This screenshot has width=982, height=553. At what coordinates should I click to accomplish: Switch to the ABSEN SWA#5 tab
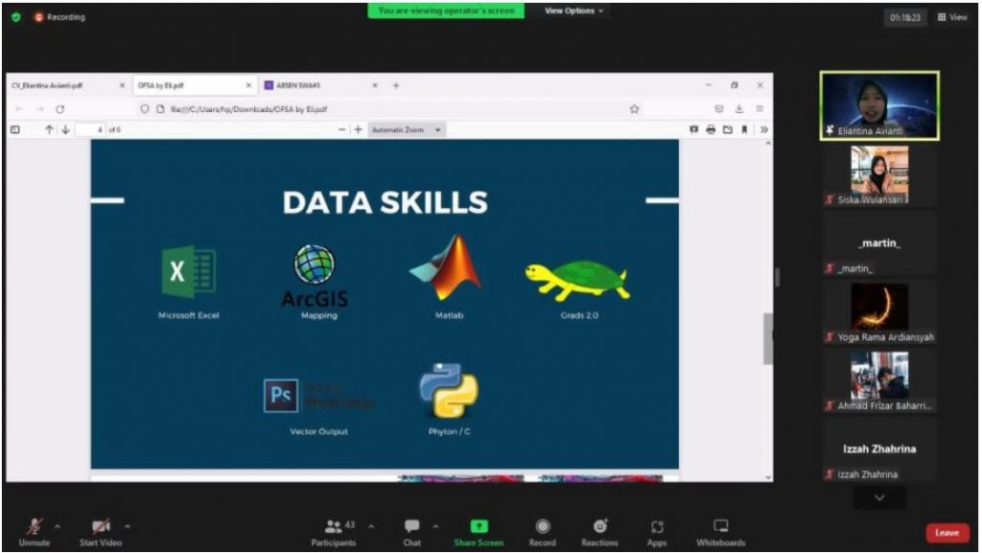coord(318,85)
